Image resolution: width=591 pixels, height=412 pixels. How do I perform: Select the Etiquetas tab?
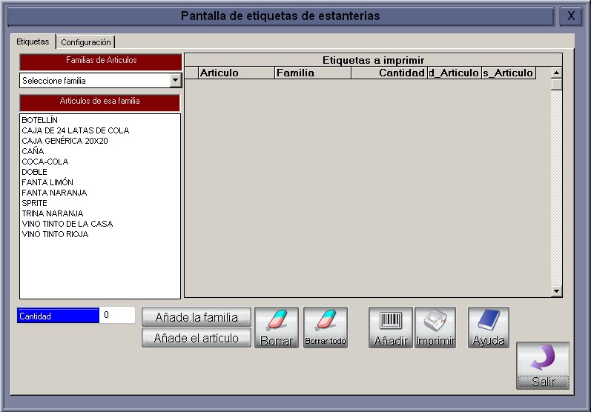pyautogui.click(x=33, y=41)
